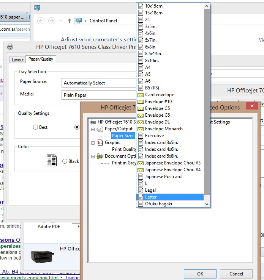Cancel the Advanced Options dialog
Image resolution: width=264 pixels, height=280 pixels.
coord(236,274)
